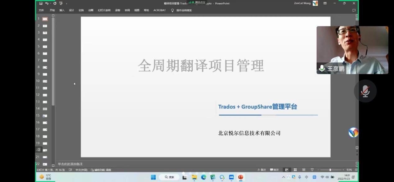Switch to 插入 Insert tab
This screenshot has height=182, width=394.
(x=62, y=10)
